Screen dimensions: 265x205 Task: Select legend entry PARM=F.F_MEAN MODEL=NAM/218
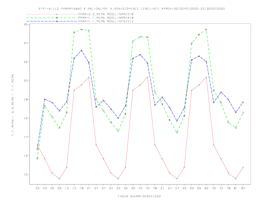tap(106, 18)
